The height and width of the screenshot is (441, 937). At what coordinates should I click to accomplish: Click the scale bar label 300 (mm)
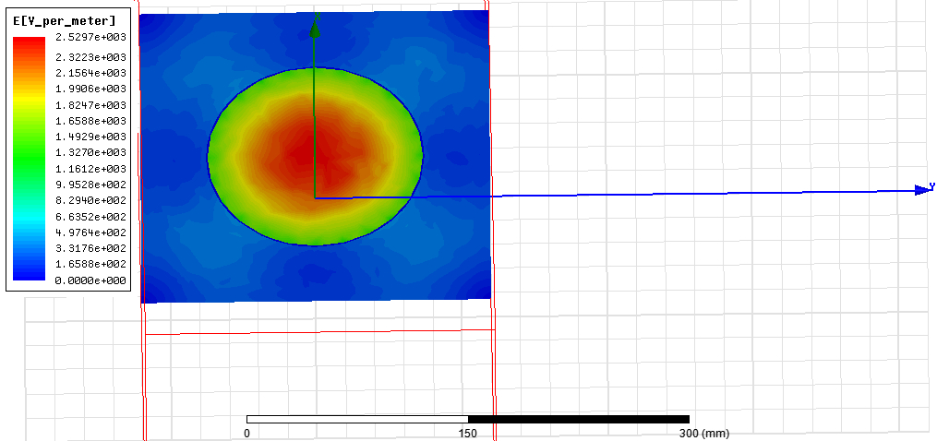[x=703, y=434]
